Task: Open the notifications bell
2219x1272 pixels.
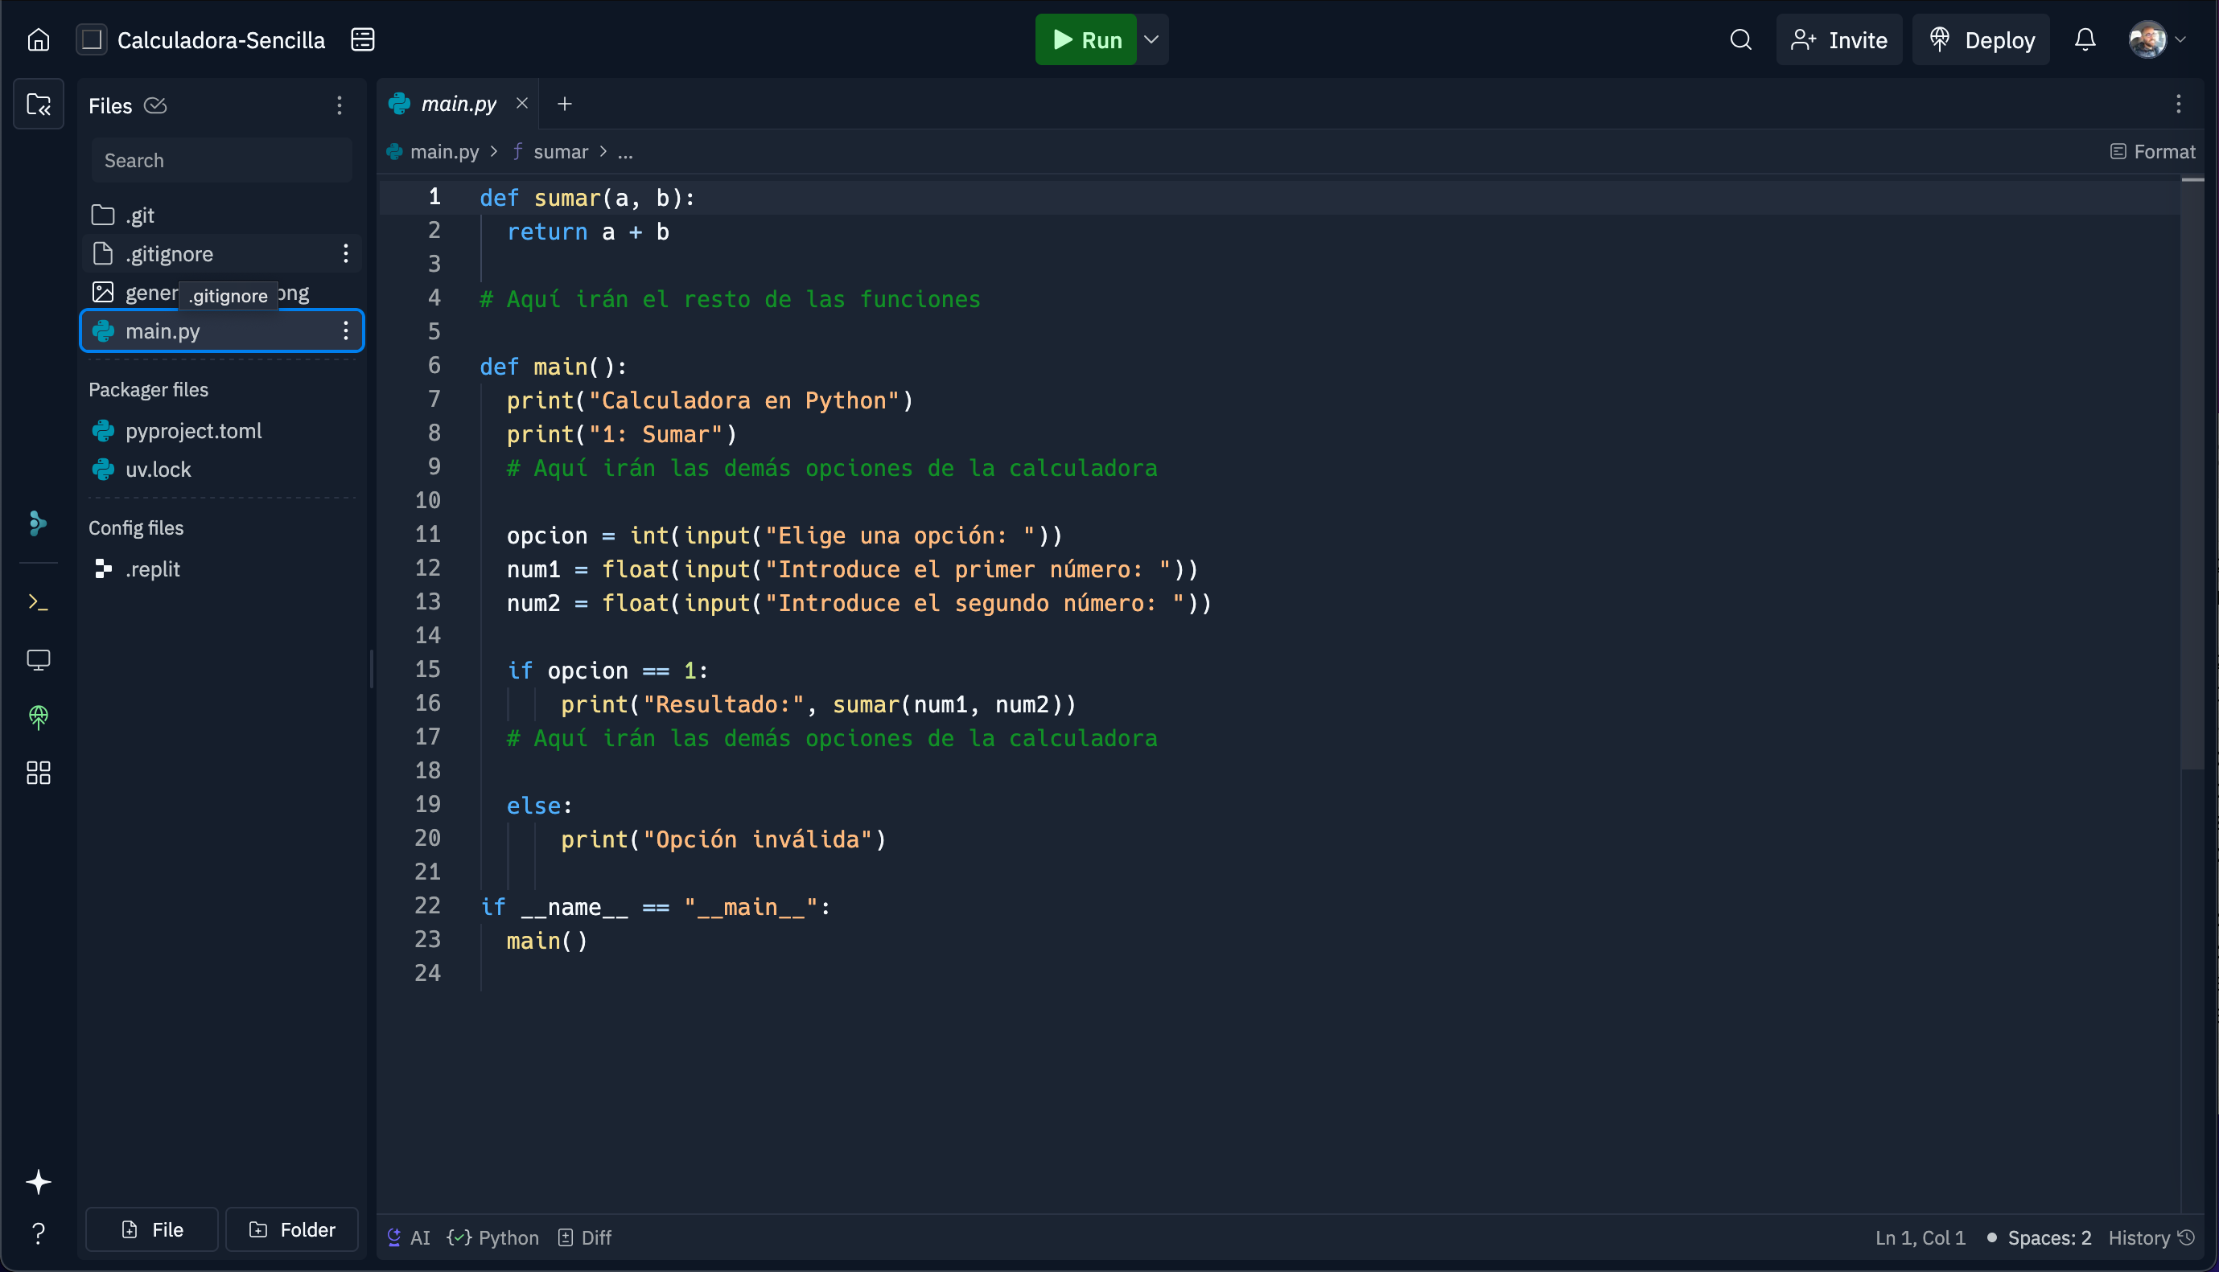Action: 2085,40
